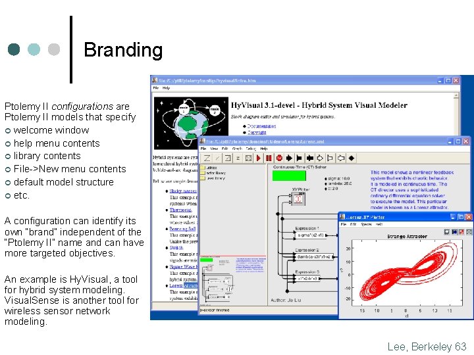Viewport: 474px width, 355px height.
Task: Select the Expression 1 actor block
Action: [311, 235]
